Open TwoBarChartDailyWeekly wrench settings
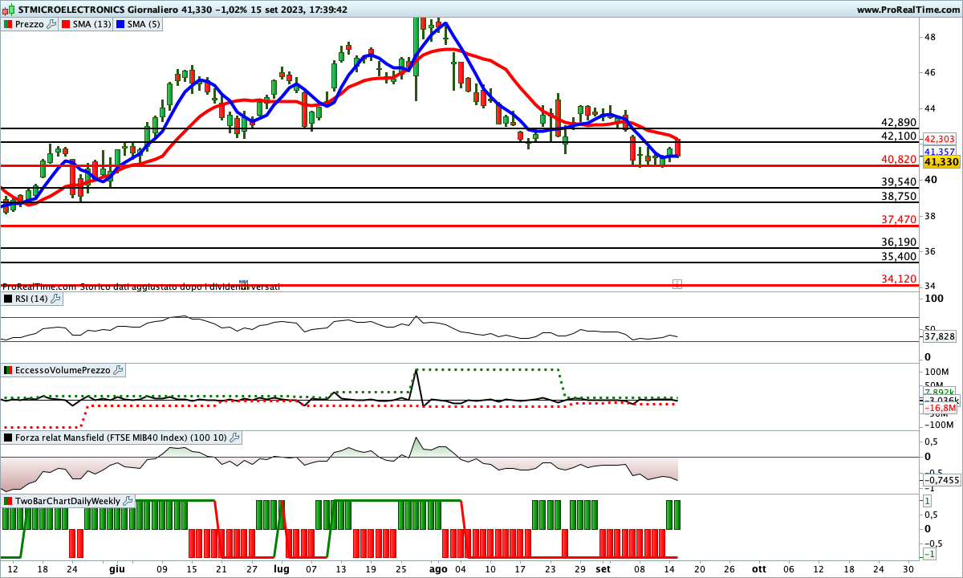The width and height of the screenshot is (963, 578). point(128,501)
